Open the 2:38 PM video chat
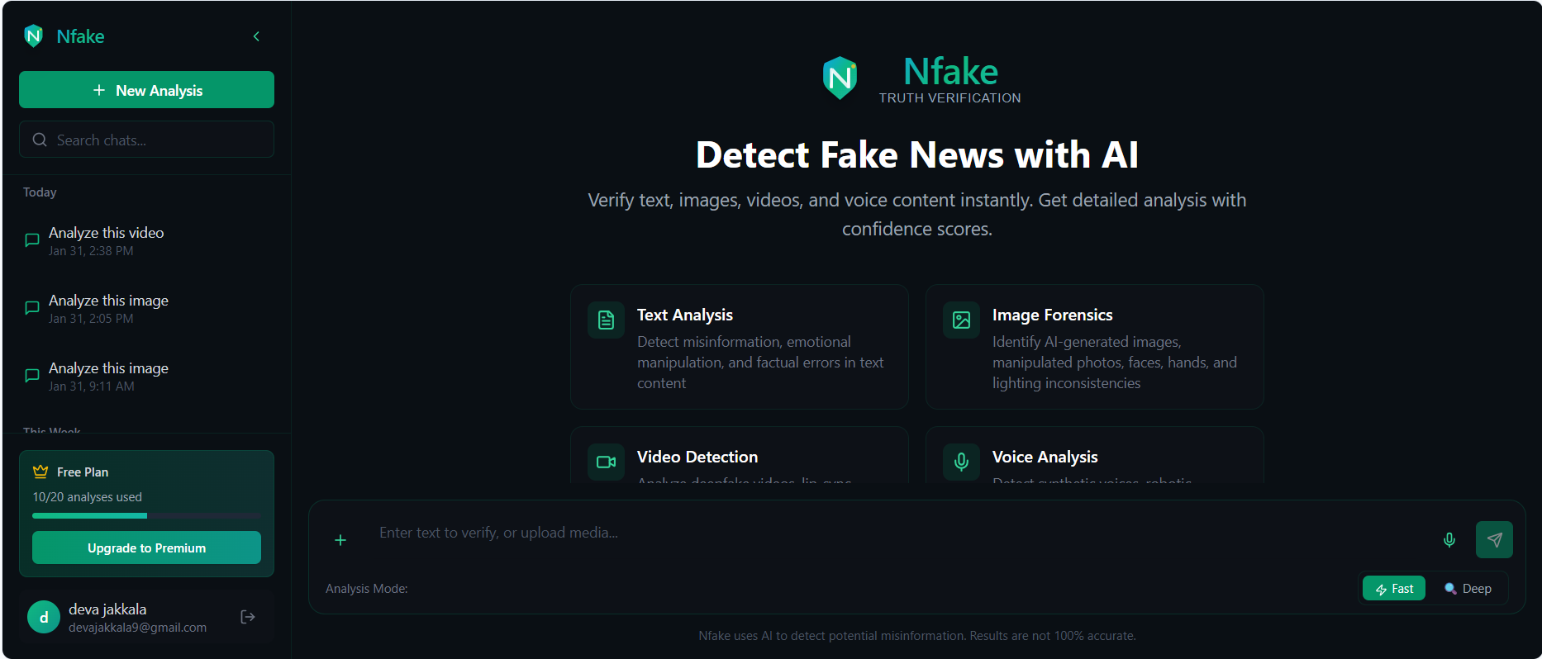Image resolution: width=1542 pixels, height=659 pixels. tap(146, 241)
